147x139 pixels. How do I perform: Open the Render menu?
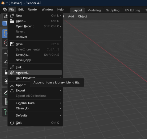pyautogui.click(x=33, y=10)
